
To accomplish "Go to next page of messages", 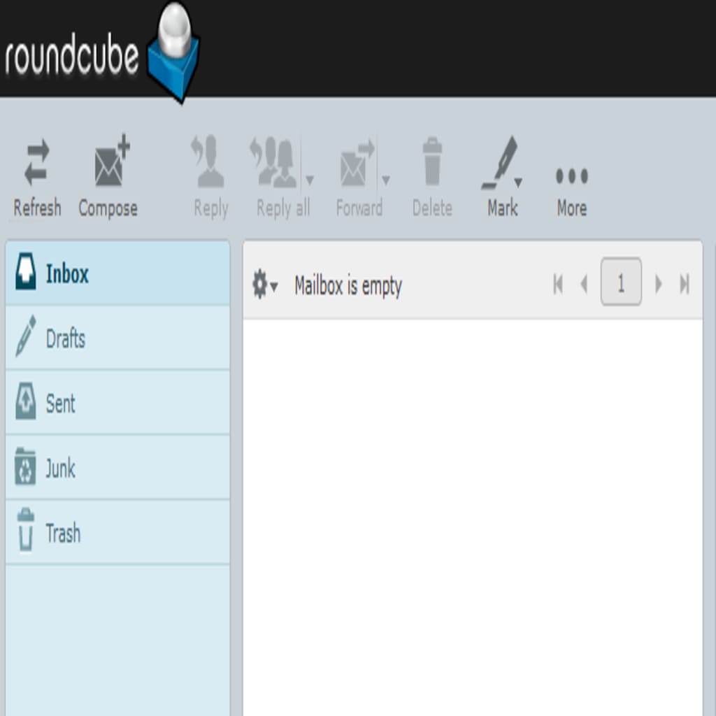I will pyautogui.click(x=658, y=285).
